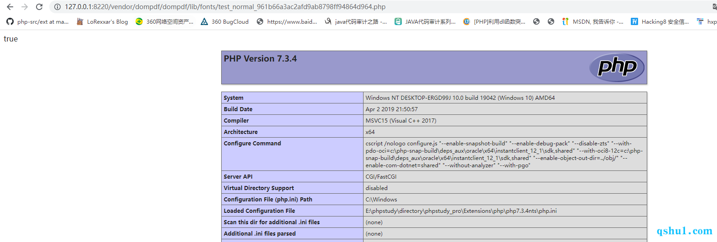The height and width of the screenshot is (242, 717).
Task: Open the unlabeled globe bookmark before MSDN
Action: coord(551,21)
